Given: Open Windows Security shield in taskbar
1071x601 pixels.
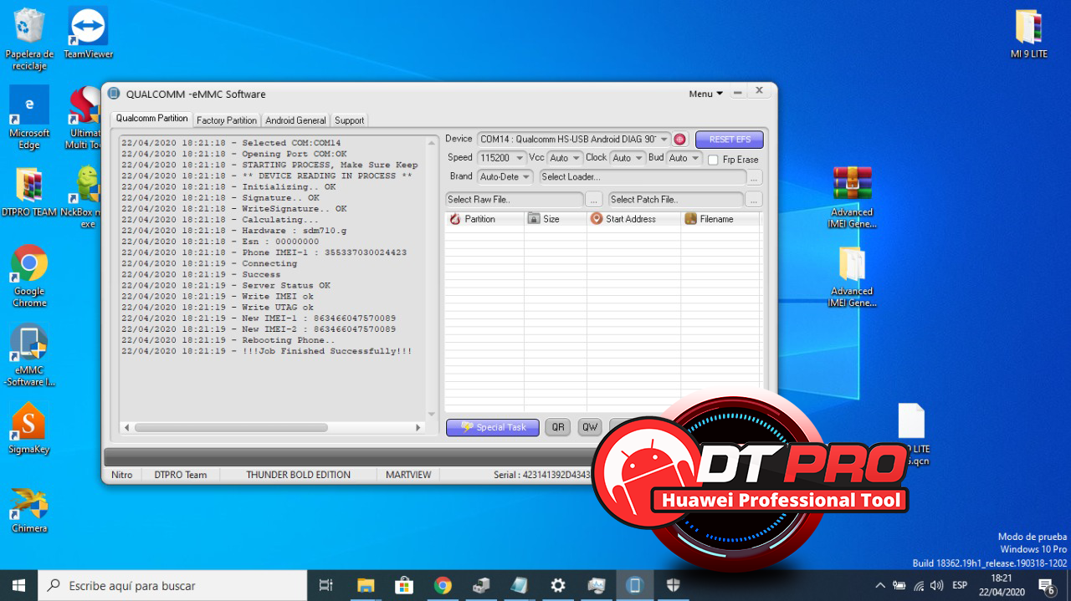Looking at the screenshot, I should click(x=674, y=585).
